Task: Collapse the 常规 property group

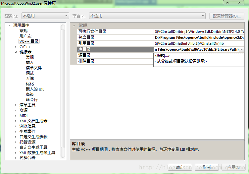Action: point(74,26)
